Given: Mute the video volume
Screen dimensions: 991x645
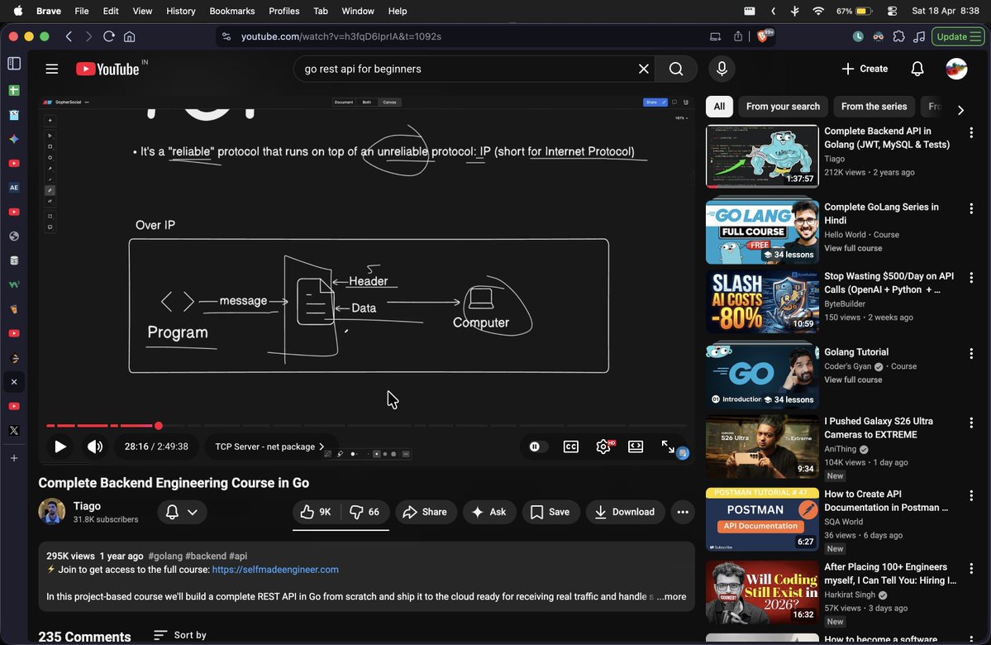Looking at the screenshot, I should pos(95,447).
